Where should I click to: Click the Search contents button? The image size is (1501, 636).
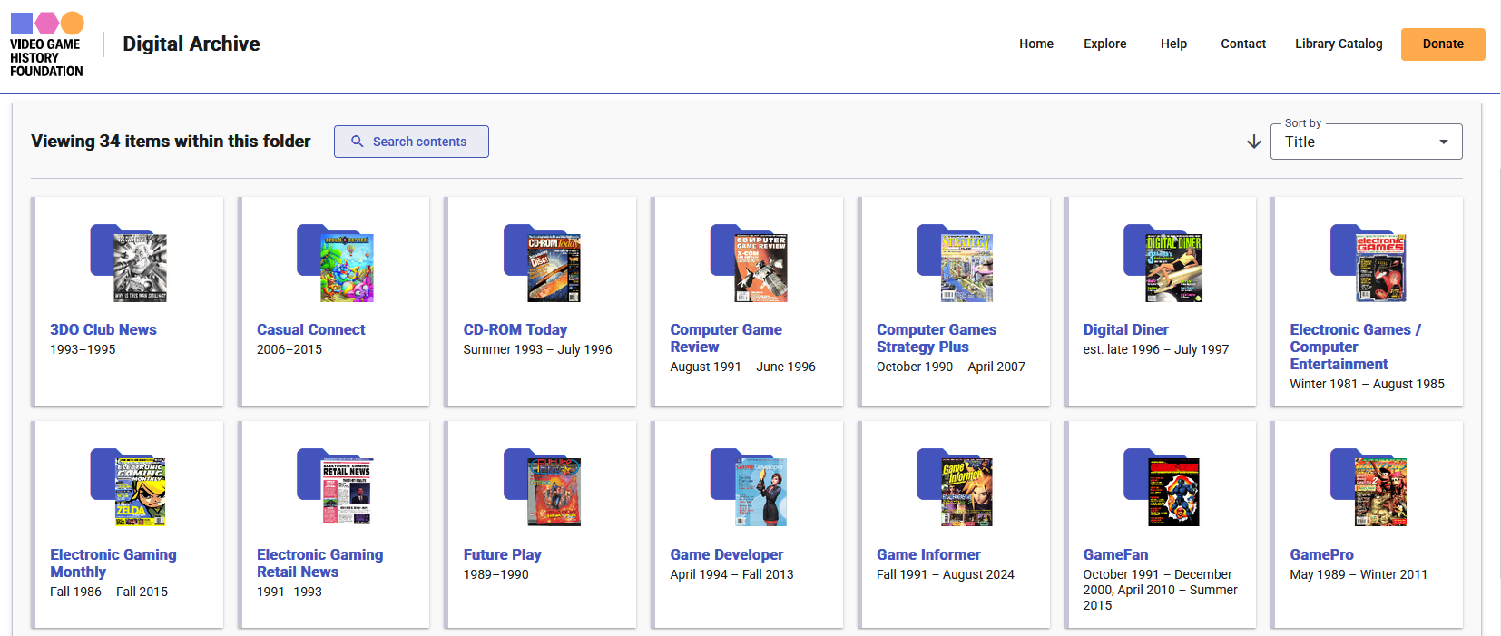click(411, 142)
